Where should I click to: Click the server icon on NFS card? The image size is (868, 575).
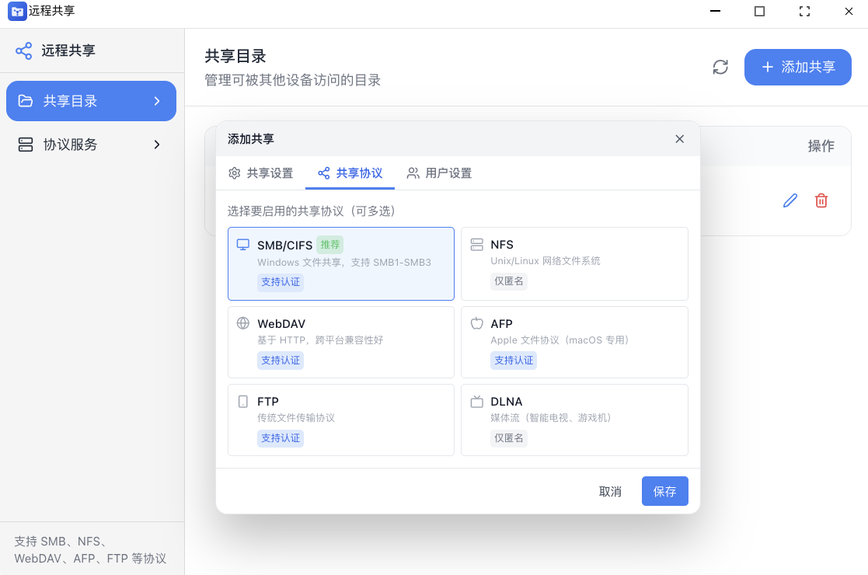click(x=476, y=245)
